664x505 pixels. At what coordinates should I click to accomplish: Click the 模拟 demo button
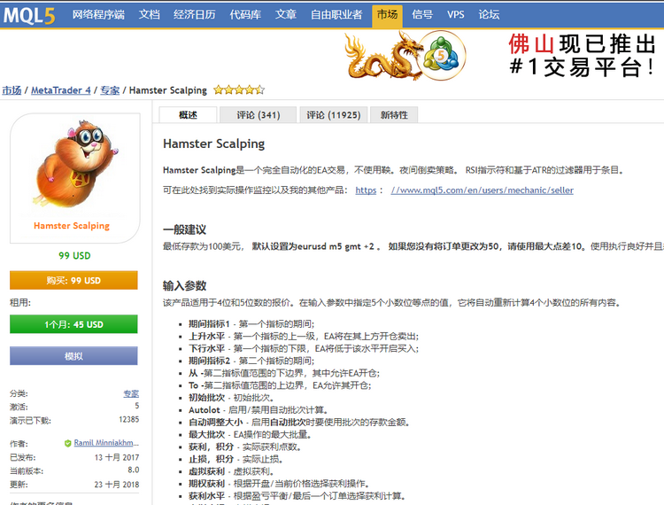tap(73, 356)
